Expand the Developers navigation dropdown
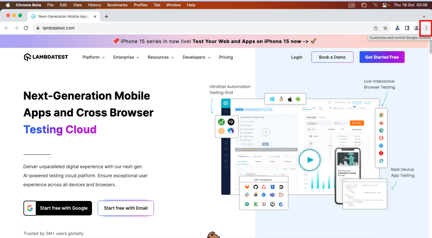Screen dimensions: 432x238 coord(196,57)
